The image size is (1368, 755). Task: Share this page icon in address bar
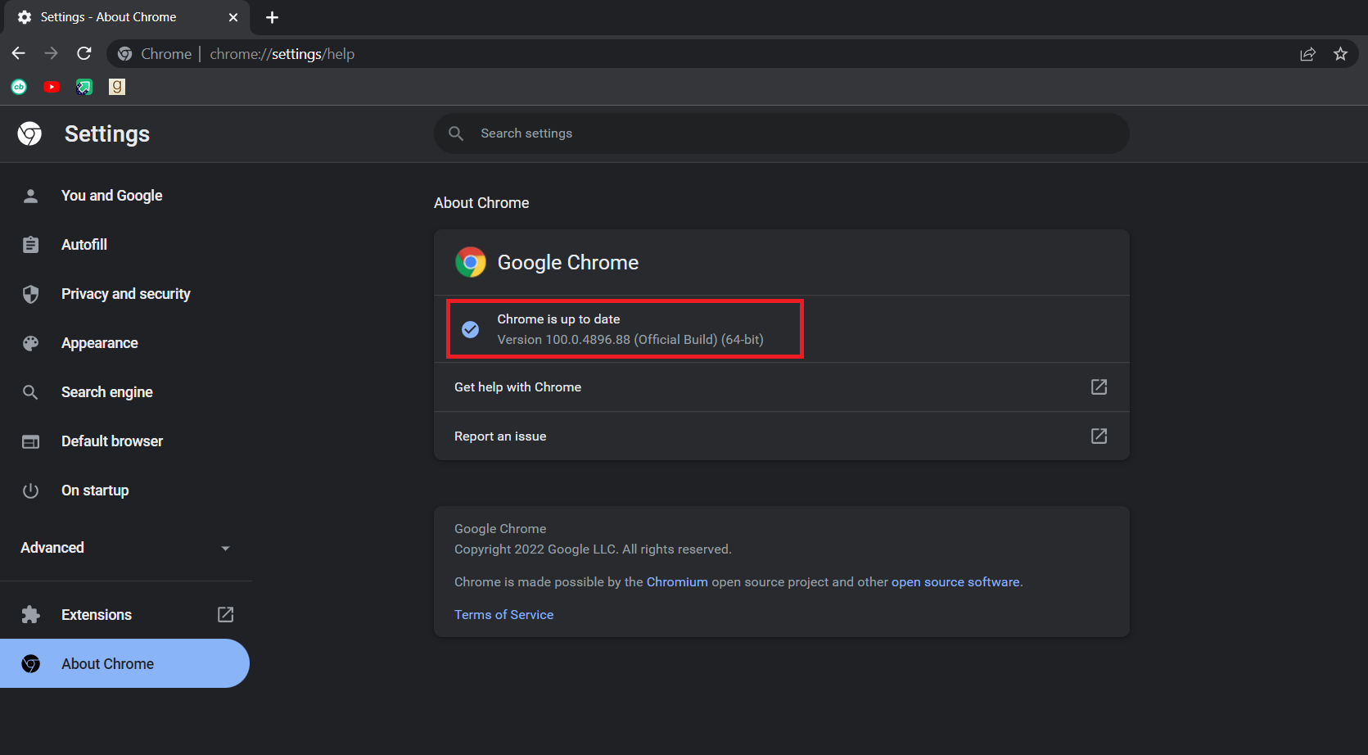1307,54
